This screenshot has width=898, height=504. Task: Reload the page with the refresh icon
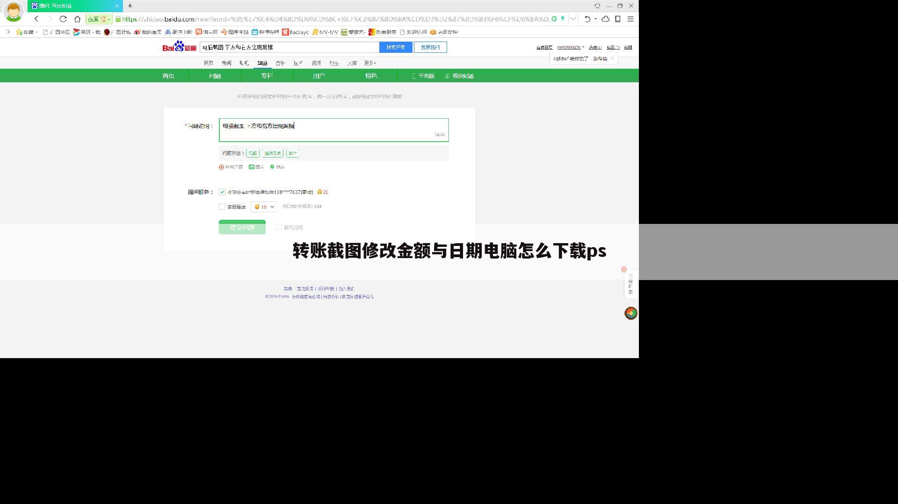[x=63, y=19]
